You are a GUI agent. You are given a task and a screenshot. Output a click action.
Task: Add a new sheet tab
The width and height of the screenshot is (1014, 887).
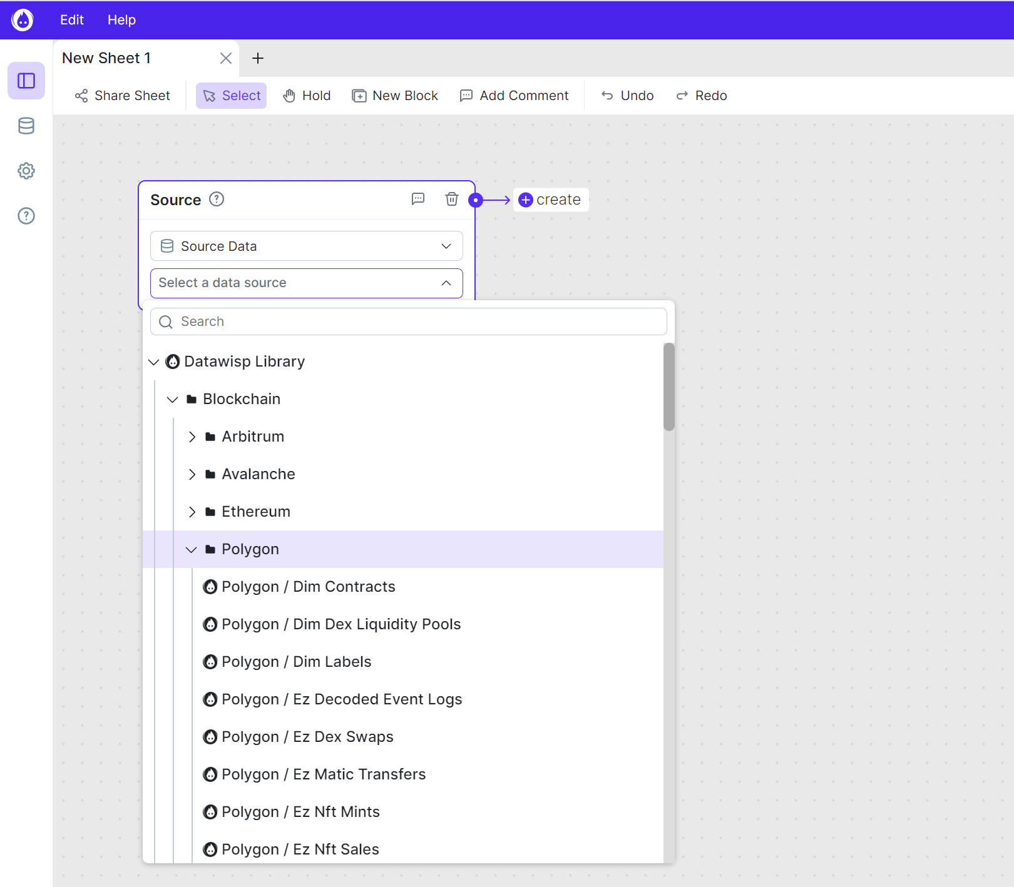coord(258,58)
